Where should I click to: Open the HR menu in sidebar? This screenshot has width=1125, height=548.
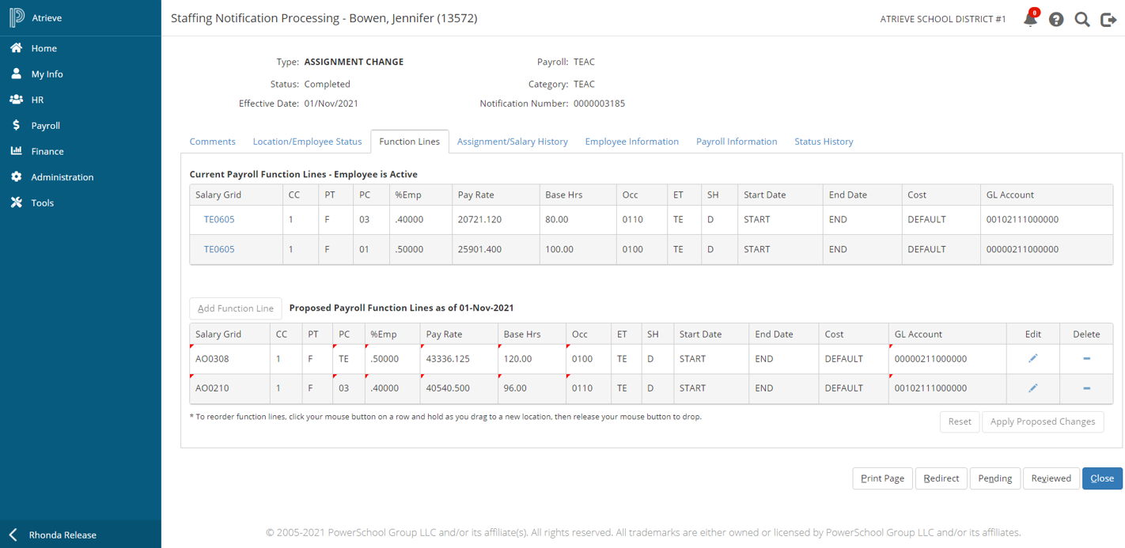pyautogui.click(x=37, y=100)
